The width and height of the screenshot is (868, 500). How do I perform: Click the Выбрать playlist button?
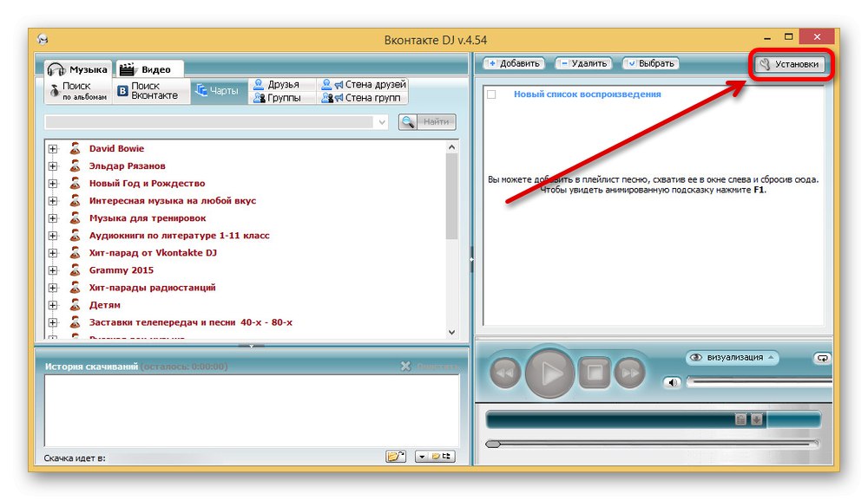tap(650, 63)
